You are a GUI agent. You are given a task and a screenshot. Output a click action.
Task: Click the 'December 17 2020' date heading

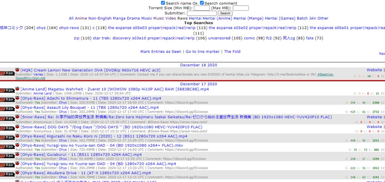198,84
